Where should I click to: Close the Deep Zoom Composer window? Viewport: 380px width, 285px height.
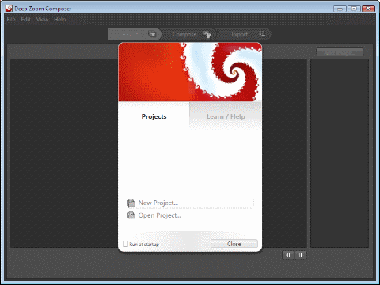coord(368,9)
